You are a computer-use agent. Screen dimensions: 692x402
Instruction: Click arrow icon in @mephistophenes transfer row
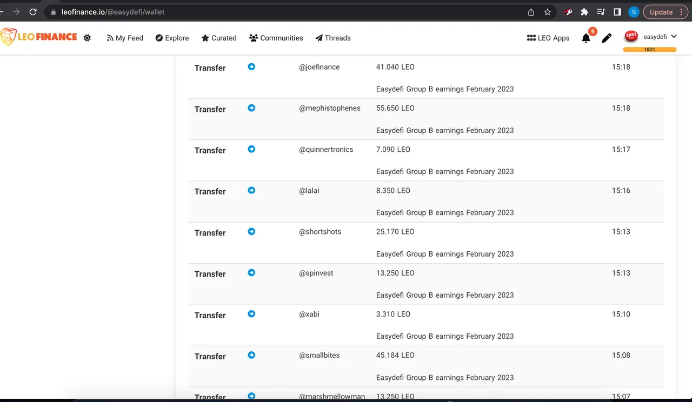251,108
